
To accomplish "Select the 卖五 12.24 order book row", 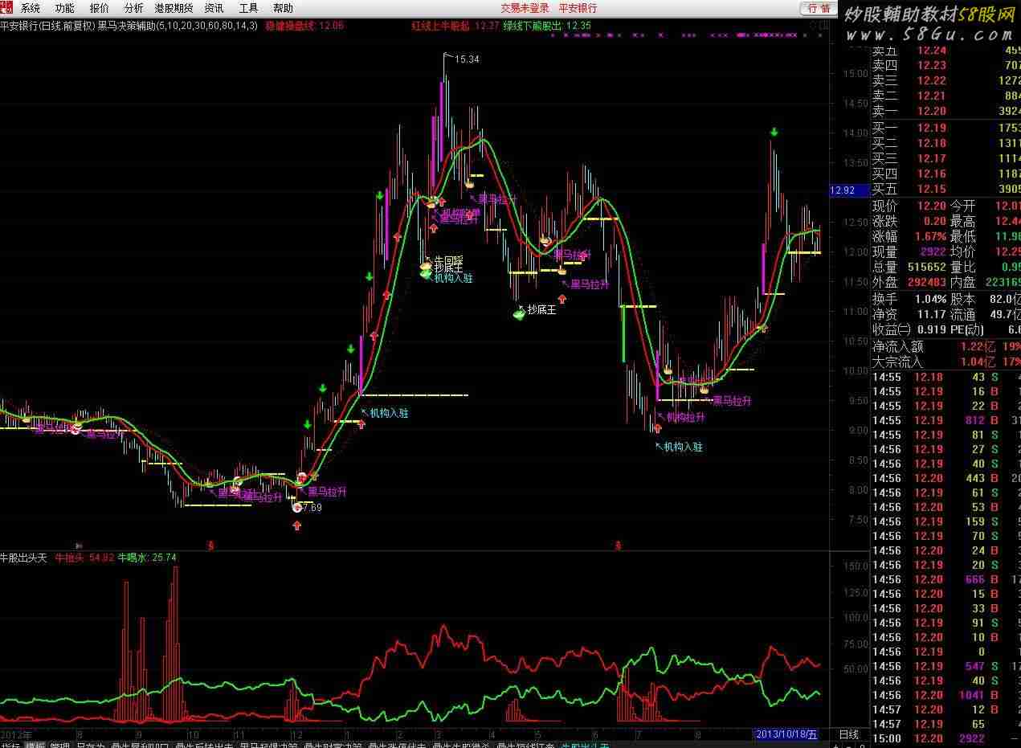I will (946, 50).
